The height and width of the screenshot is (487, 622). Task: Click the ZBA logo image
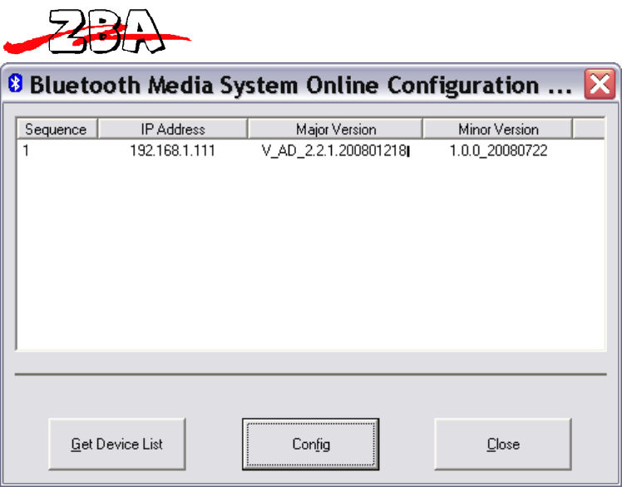coord(97,32)
